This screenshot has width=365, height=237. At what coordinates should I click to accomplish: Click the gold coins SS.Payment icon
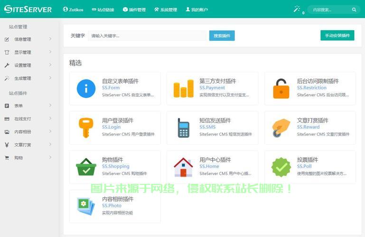[183, 88]
